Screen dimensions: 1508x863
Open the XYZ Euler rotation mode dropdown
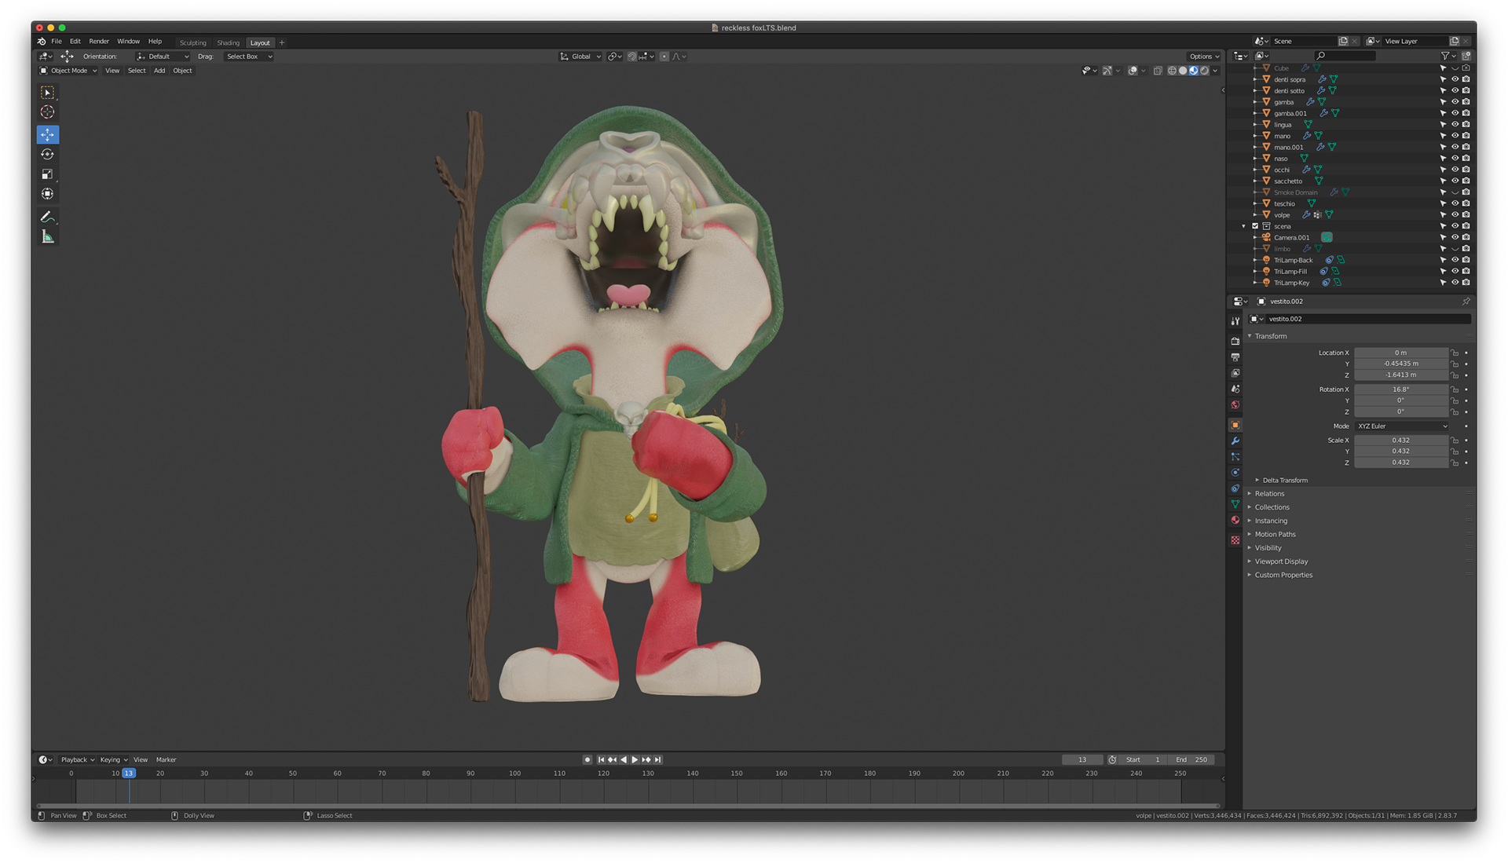point(1401,426)
